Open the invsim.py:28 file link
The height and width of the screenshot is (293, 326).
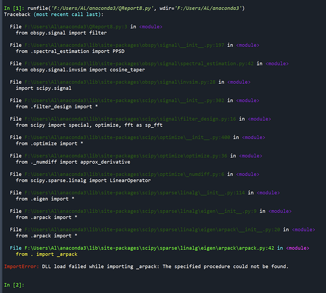[120, 82]
